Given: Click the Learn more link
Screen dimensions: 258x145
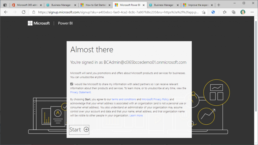Looking at the screenshot, I should coord(136,115).
